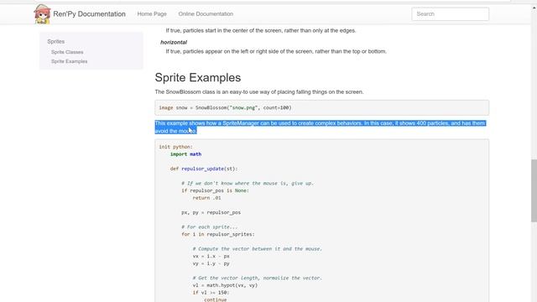
Task: Click 'vx = i.x - px' line
Action: [211, 256]
